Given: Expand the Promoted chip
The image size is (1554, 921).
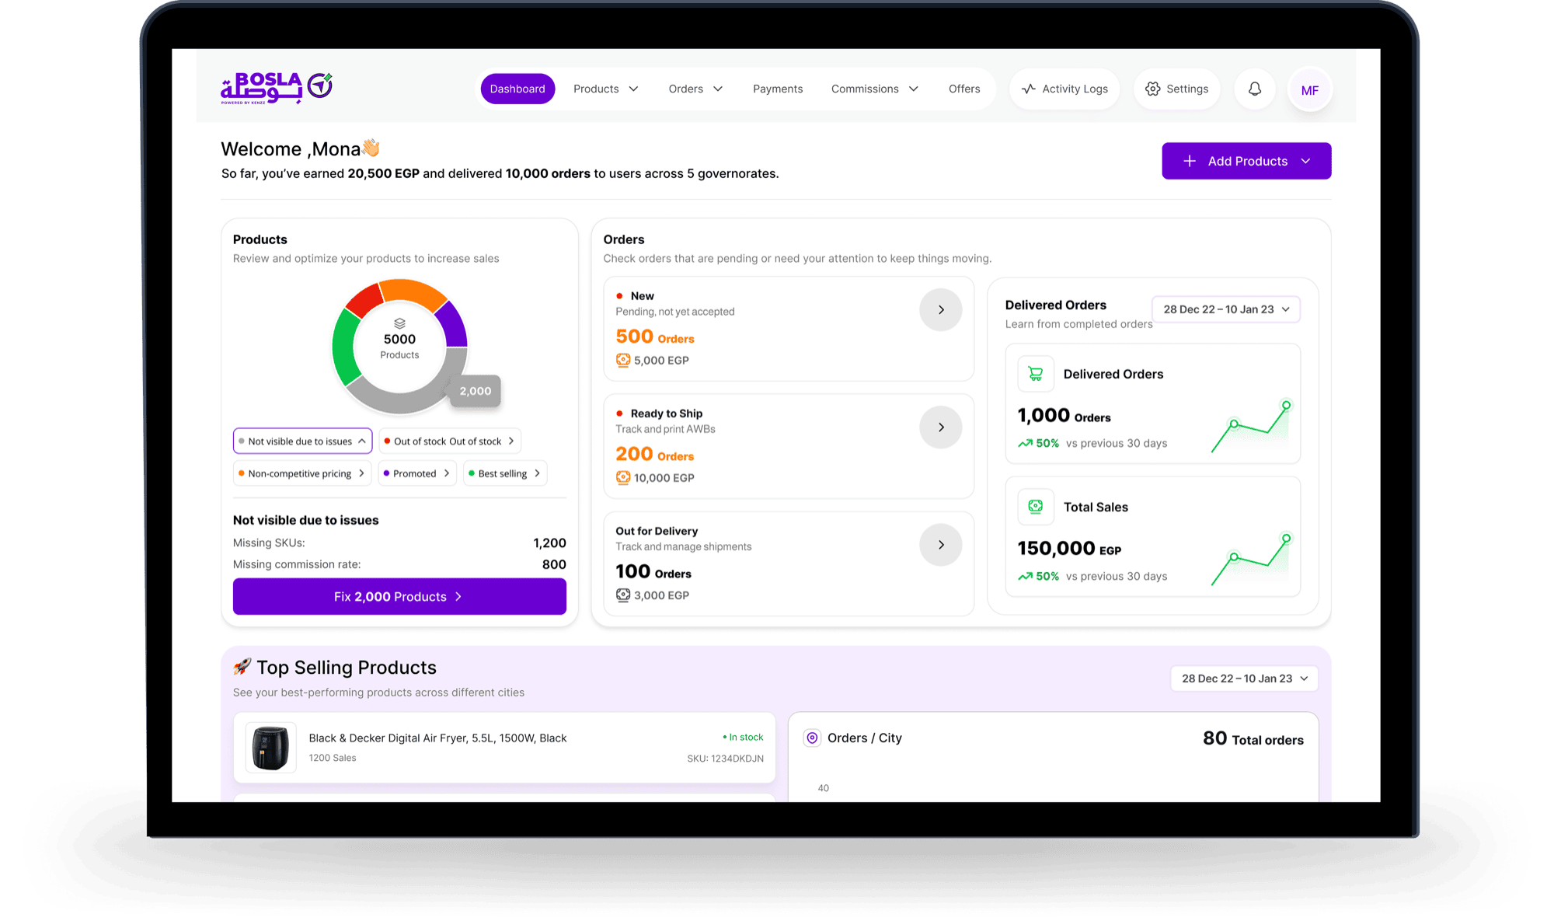Looking at the screenshot, I should 417,473.
